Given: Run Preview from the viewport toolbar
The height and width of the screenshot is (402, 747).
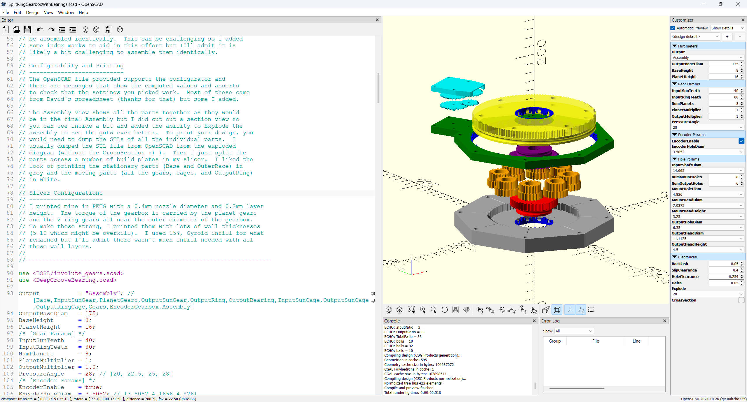Looking at the screenshot, I should [389, 310].
